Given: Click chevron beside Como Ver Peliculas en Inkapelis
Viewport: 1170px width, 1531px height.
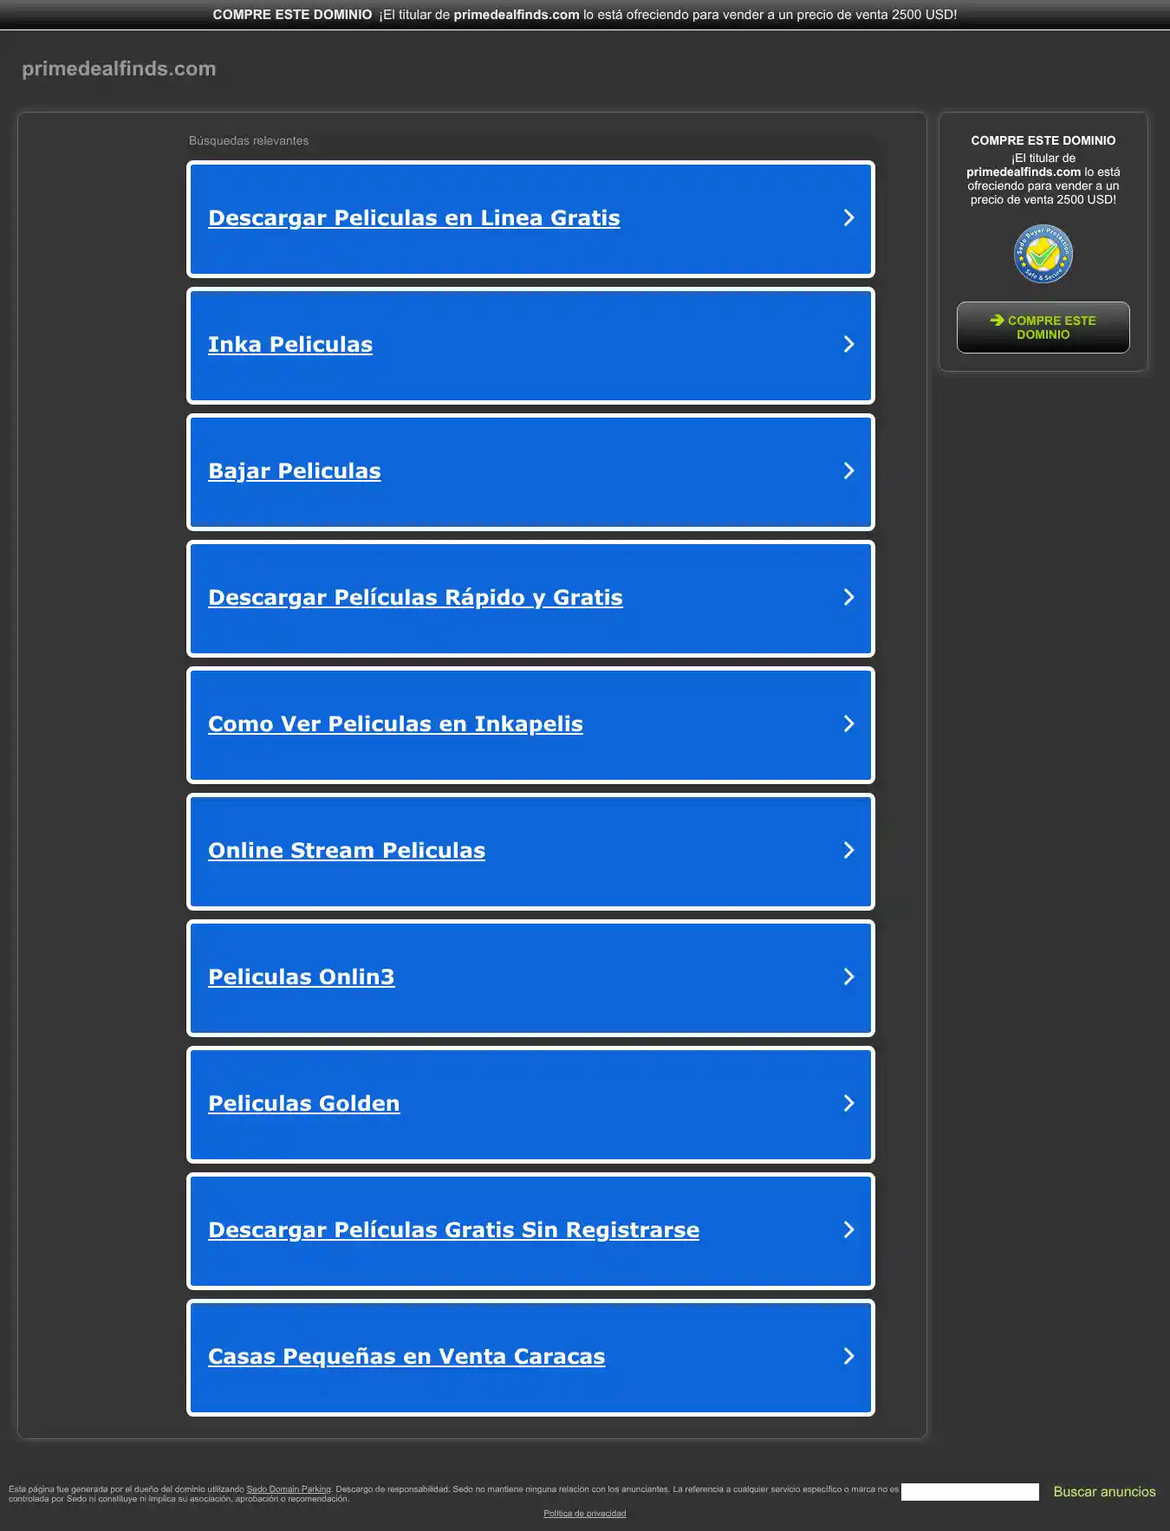Looking at the screenshot, I should point(848,724).
